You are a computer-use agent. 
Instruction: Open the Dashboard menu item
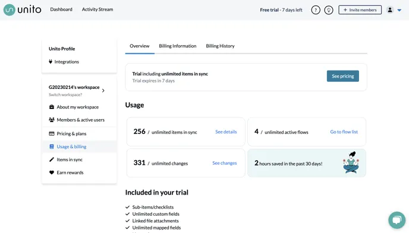click(61, 9)
